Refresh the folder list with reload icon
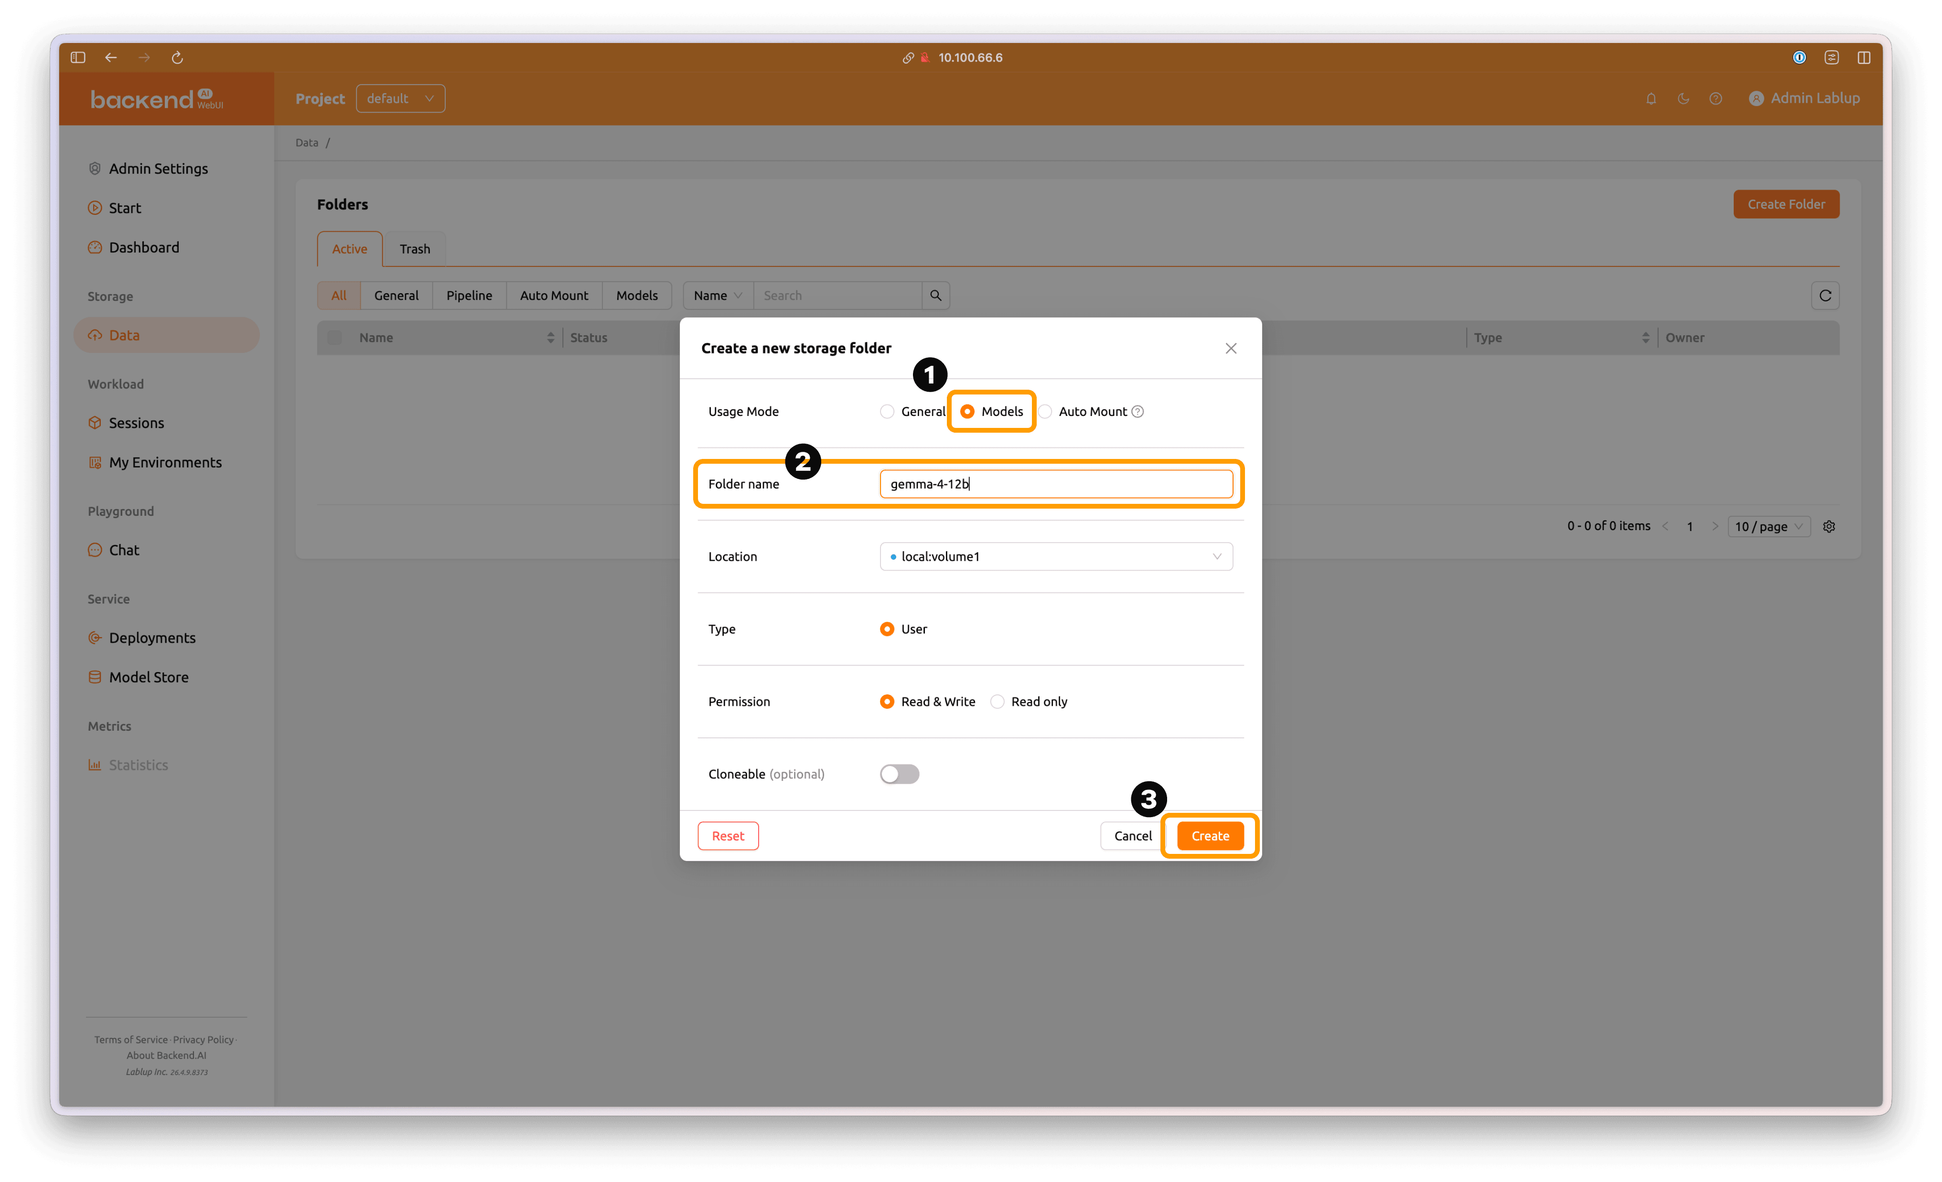1942x1182 pixels. (x=1825, y=296)
